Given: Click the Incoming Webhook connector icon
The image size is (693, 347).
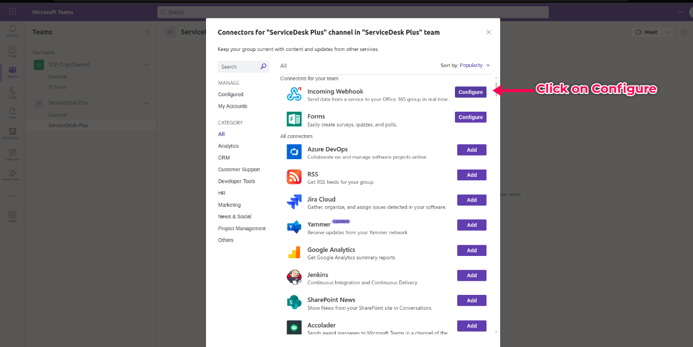Looking at the screenshot, I should click(294, 94).
